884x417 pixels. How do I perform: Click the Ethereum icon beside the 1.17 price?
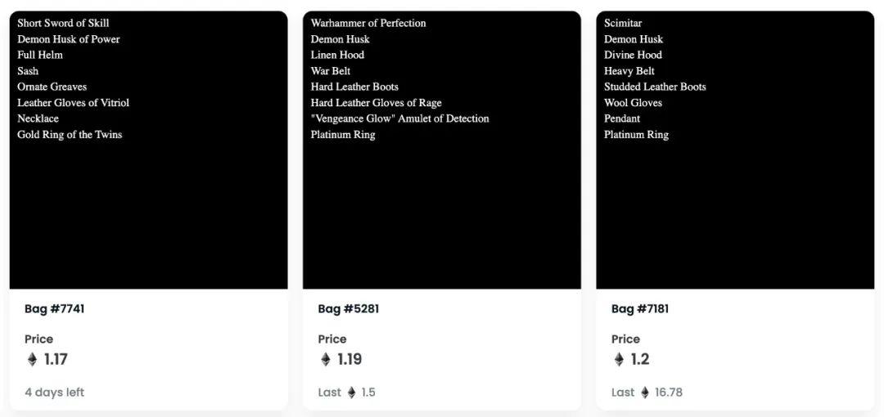tap(33, 360)
